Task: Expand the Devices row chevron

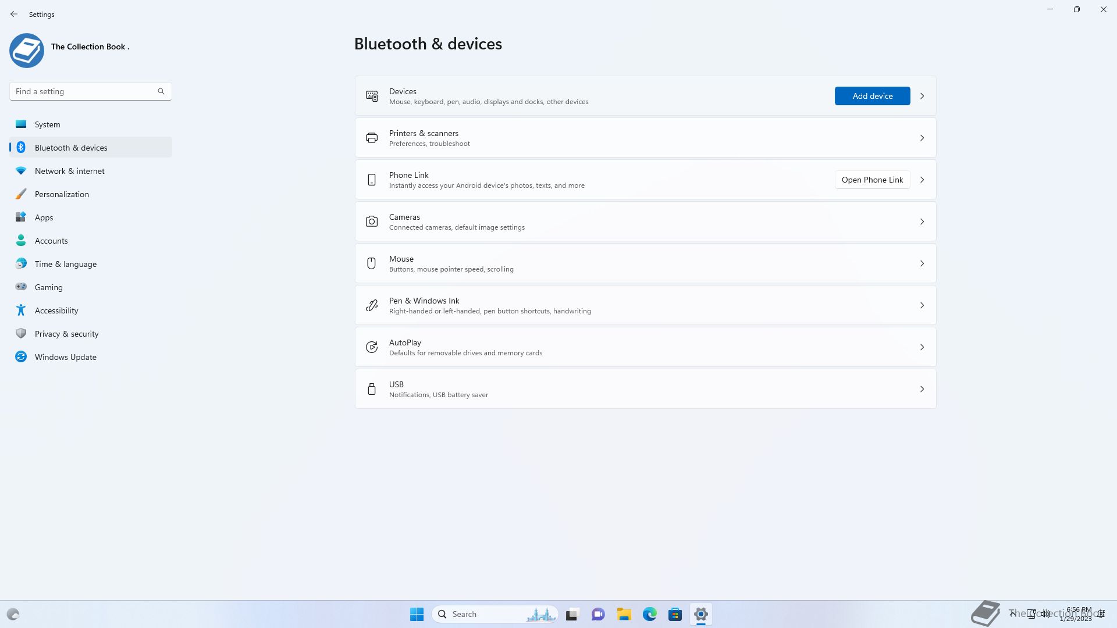Action: 922,96
